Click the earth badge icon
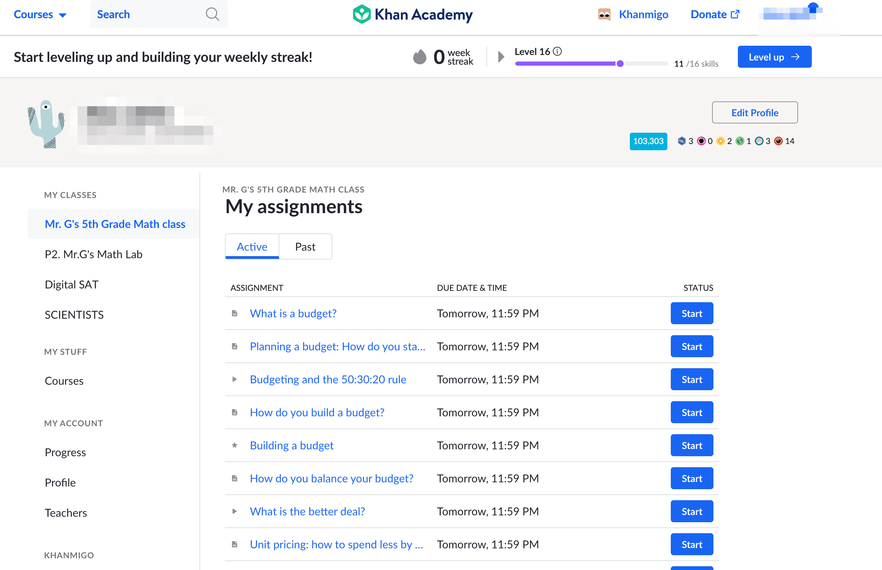This screenshot has height=570, width=882. tap(740, 141)
